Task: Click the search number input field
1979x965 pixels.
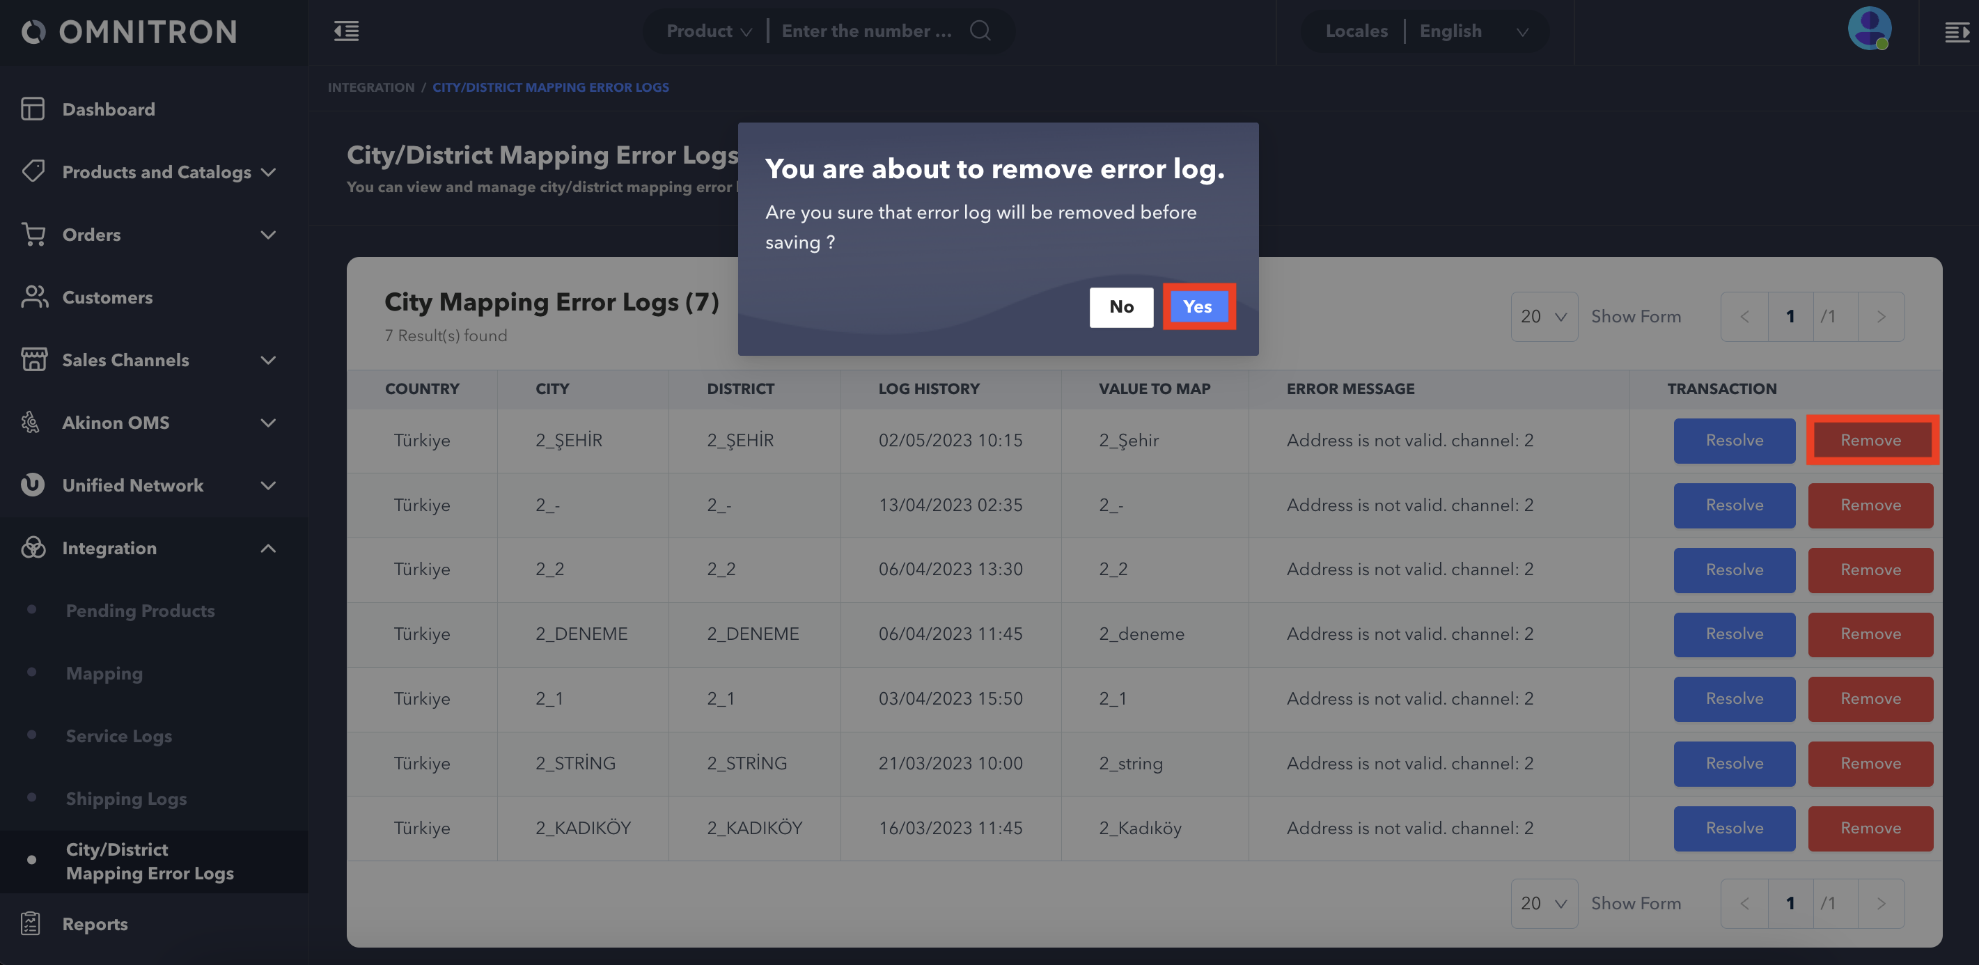Action: point(866,31)
